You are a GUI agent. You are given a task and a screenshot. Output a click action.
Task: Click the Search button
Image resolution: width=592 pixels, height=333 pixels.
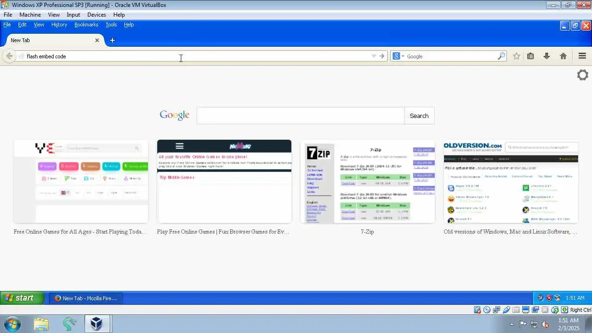click(419, 116)
